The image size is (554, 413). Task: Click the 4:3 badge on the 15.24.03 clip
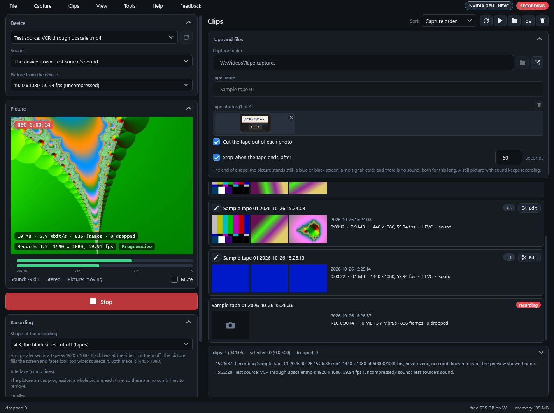(509, 208)
